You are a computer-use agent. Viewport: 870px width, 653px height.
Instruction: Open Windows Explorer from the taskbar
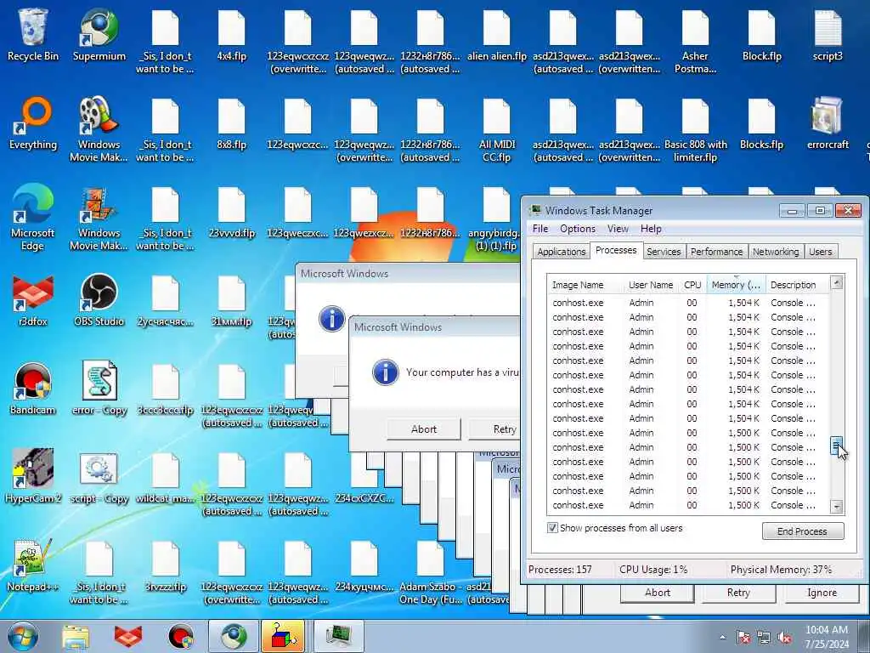tap(76, 636)
